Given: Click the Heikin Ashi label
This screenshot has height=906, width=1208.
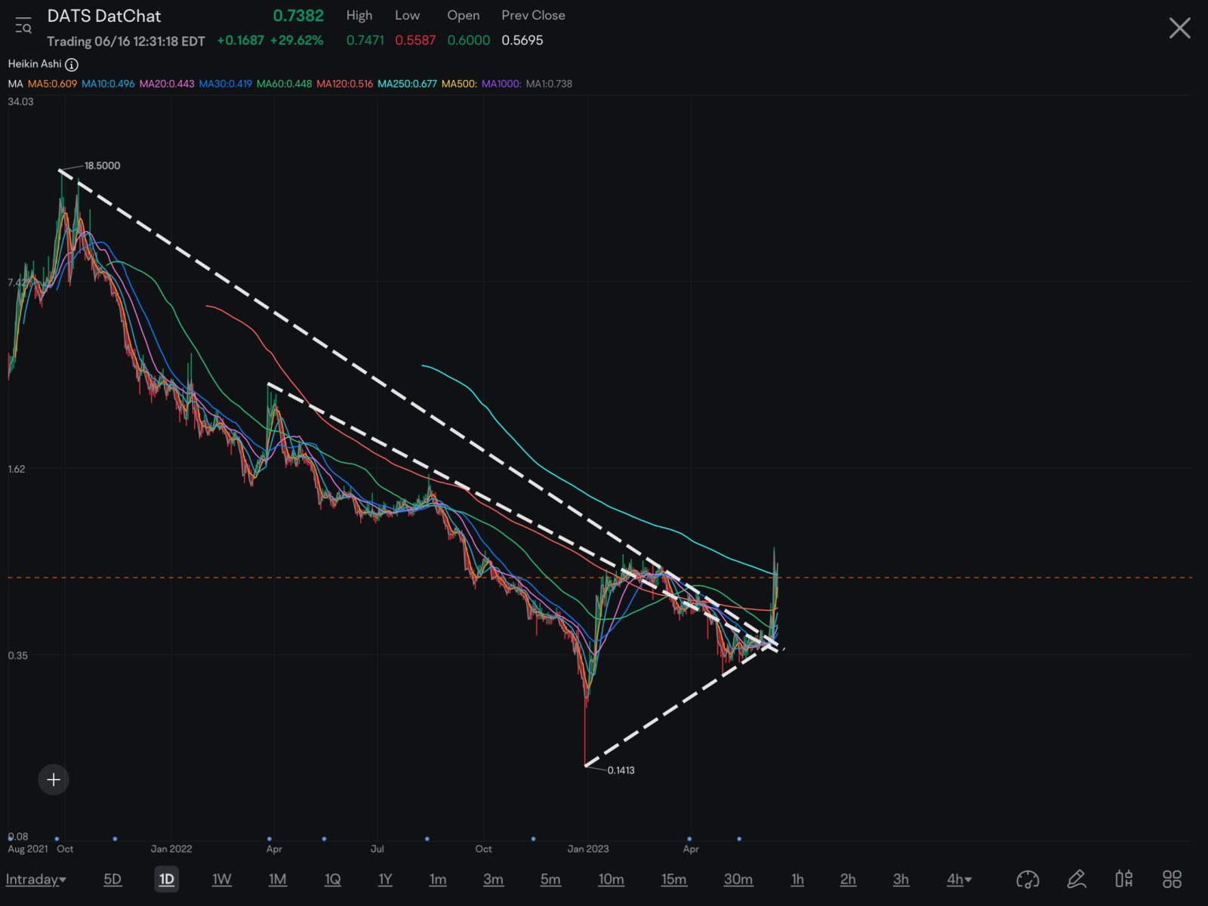Looking at the screenshot, I should click(35, 64).
